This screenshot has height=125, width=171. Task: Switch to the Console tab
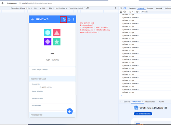141,8
